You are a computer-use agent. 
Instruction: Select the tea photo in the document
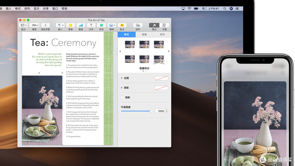[x=42, y=110]
